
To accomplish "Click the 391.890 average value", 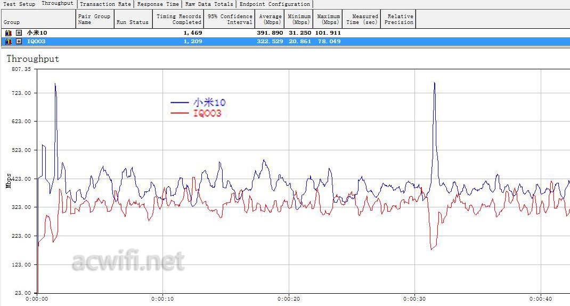I will point(270,33).
